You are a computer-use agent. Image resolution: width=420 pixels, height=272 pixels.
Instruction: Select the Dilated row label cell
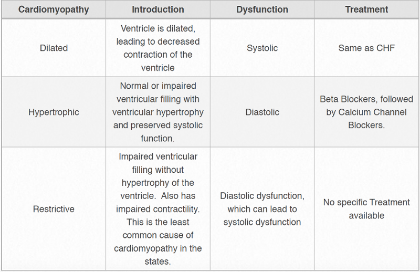click(54, 48)
